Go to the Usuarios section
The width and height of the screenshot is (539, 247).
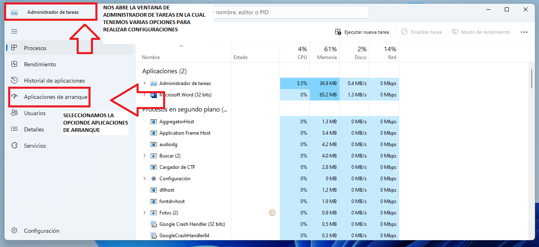tap(35, 113)
